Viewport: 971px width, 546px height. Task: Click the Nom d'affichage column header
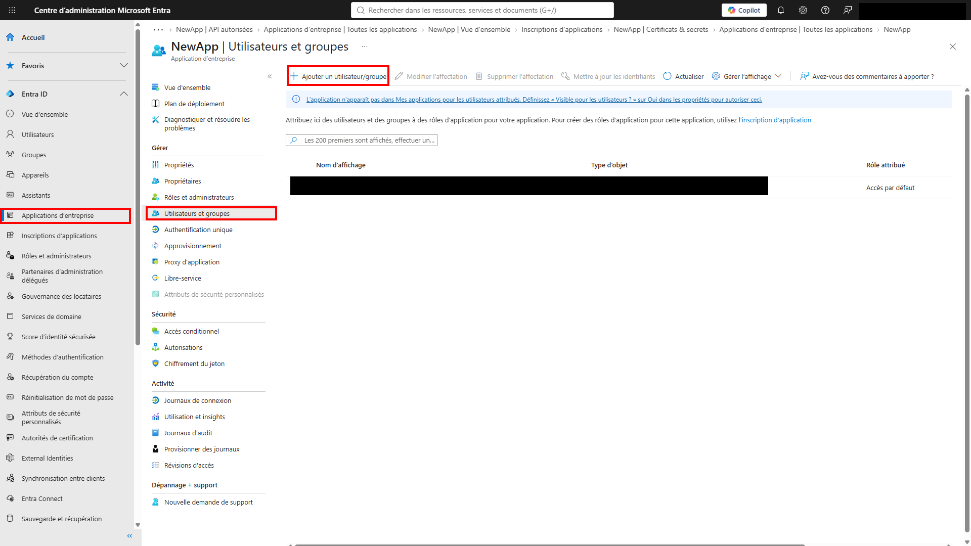[341, 165]
